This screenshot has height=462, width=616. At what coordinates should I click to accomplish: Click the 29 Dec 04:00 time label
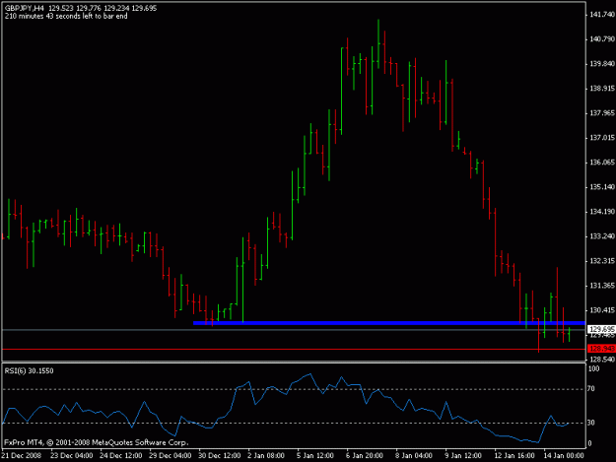[171, 456]
